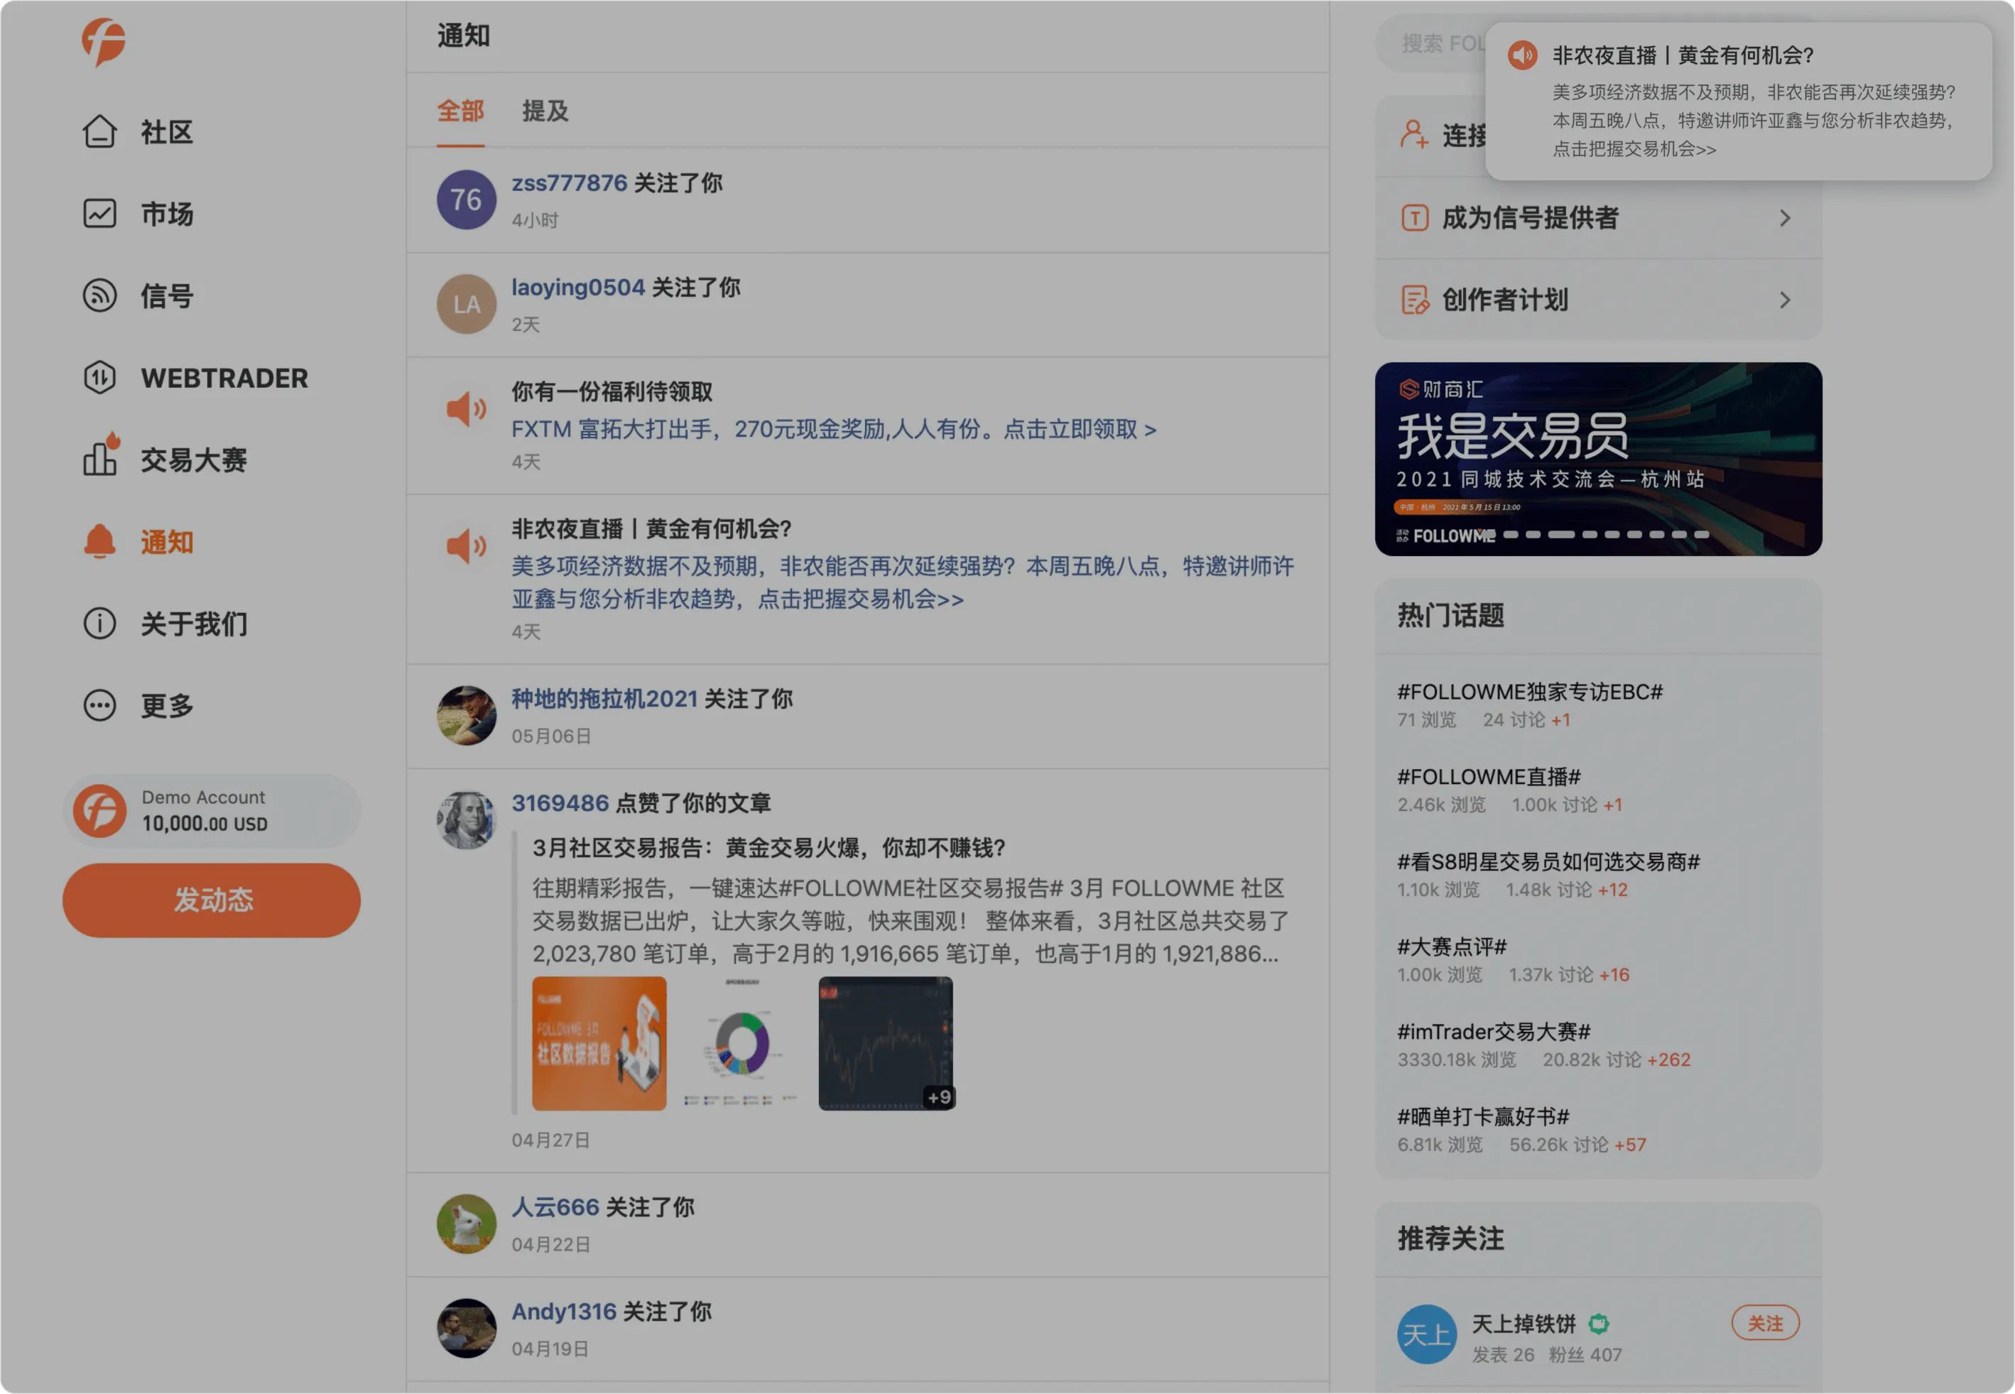The height and width of the screenshot is (1394, 2015).
Task: Click the speaker icon beside 你有一份福利待领取
Action: [x=467, y=409]
